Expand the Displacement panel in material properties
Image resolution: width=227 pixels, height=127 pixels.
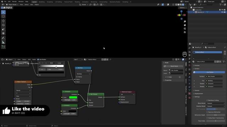click(199, 93)
